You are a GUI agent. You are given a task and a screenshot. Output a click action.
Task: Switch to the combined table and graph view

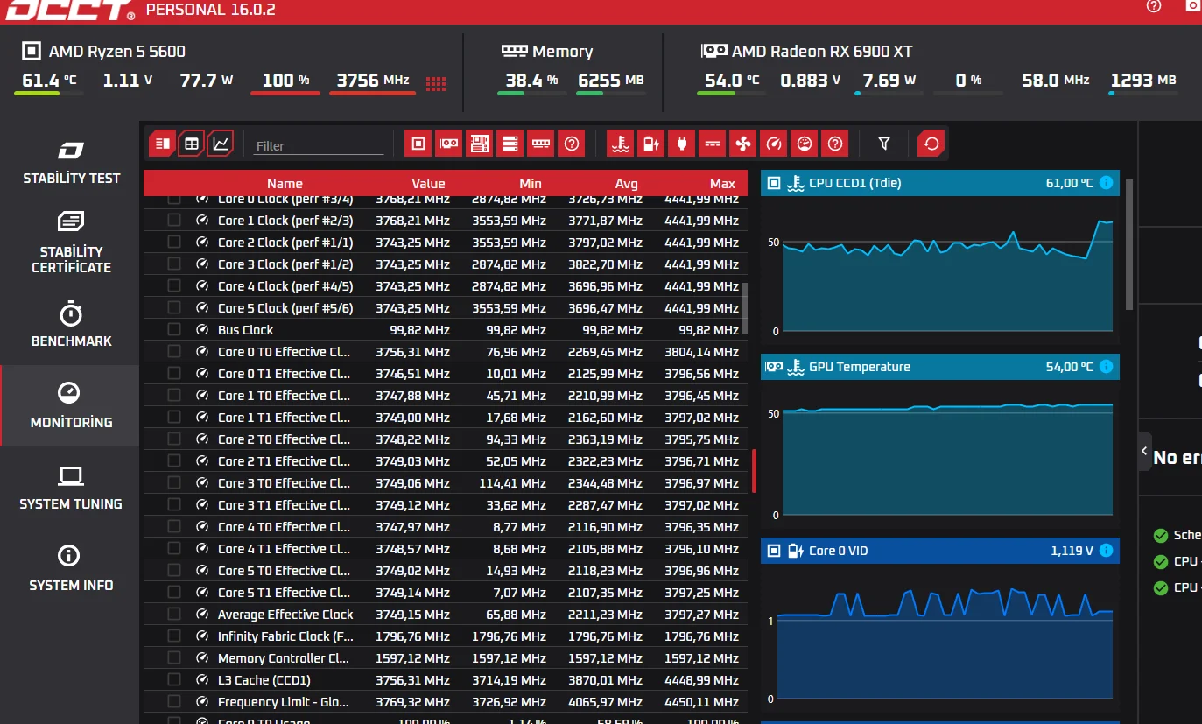[163, 143]
